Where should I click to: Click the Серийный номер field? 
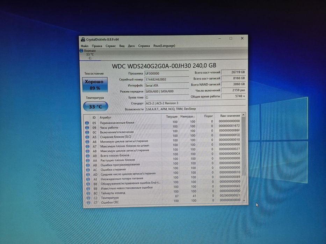pyautogui.click(x=167, y=79)
